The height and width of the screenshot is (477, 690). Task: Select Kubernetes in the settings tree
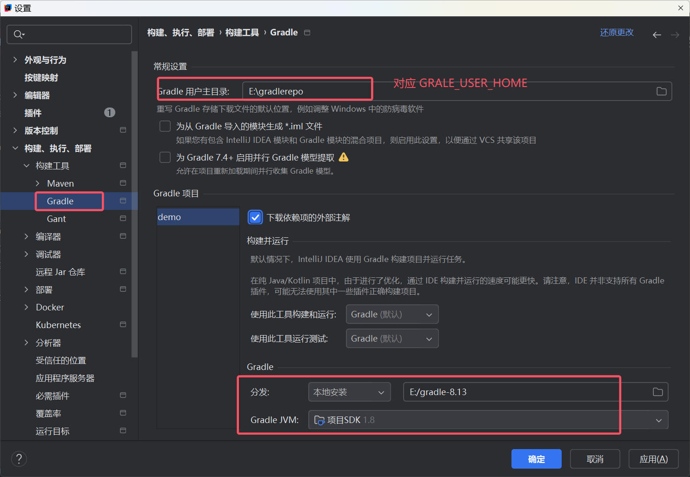[x=58, y=325]
